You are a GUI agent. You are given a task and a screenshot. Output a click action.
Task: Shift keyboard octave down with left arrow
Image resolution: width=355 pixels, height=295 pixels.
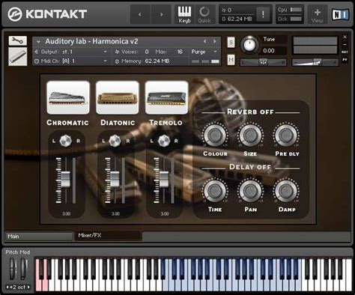(7, 288)
